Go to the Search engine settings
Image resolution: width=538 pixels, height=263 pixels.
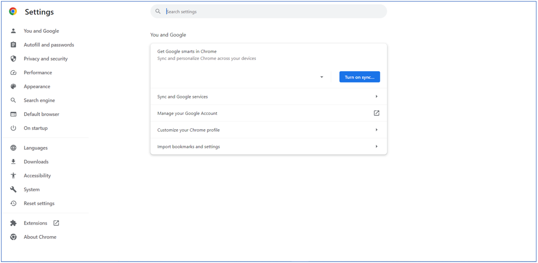[x=39, y=100]
